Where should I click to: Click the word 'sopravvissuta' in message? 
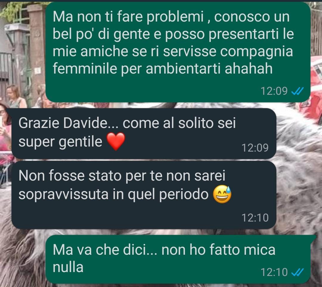[63, 194]
